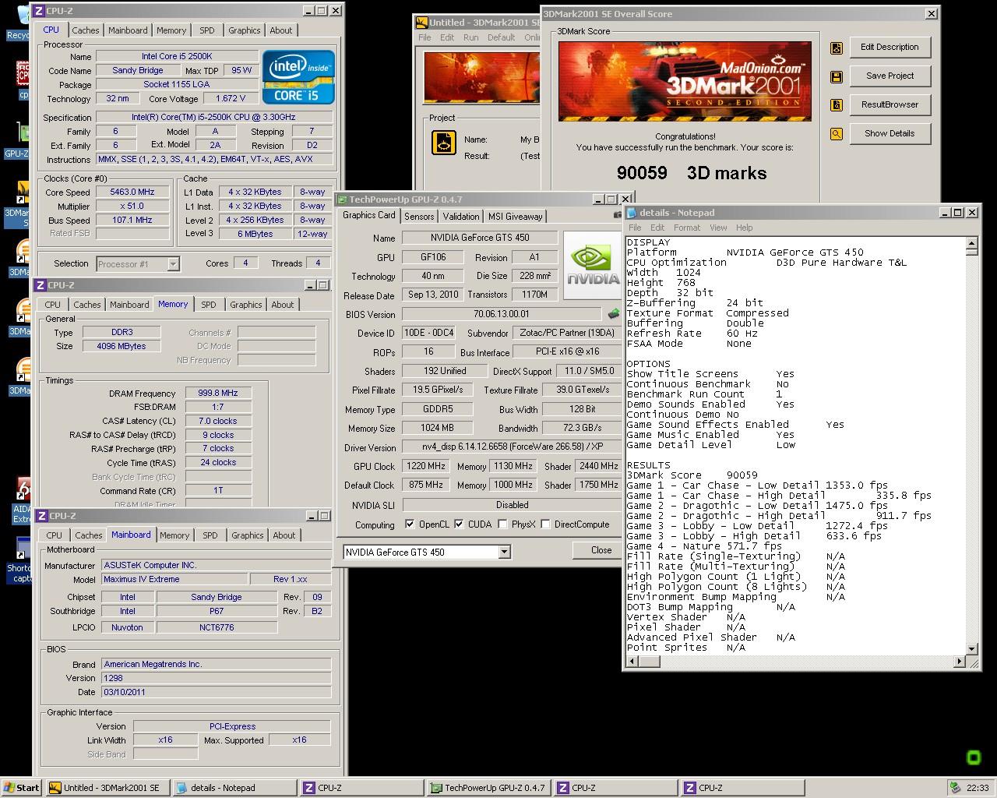Switch to details Notepad taskbar item

click(x=234, y=788)
